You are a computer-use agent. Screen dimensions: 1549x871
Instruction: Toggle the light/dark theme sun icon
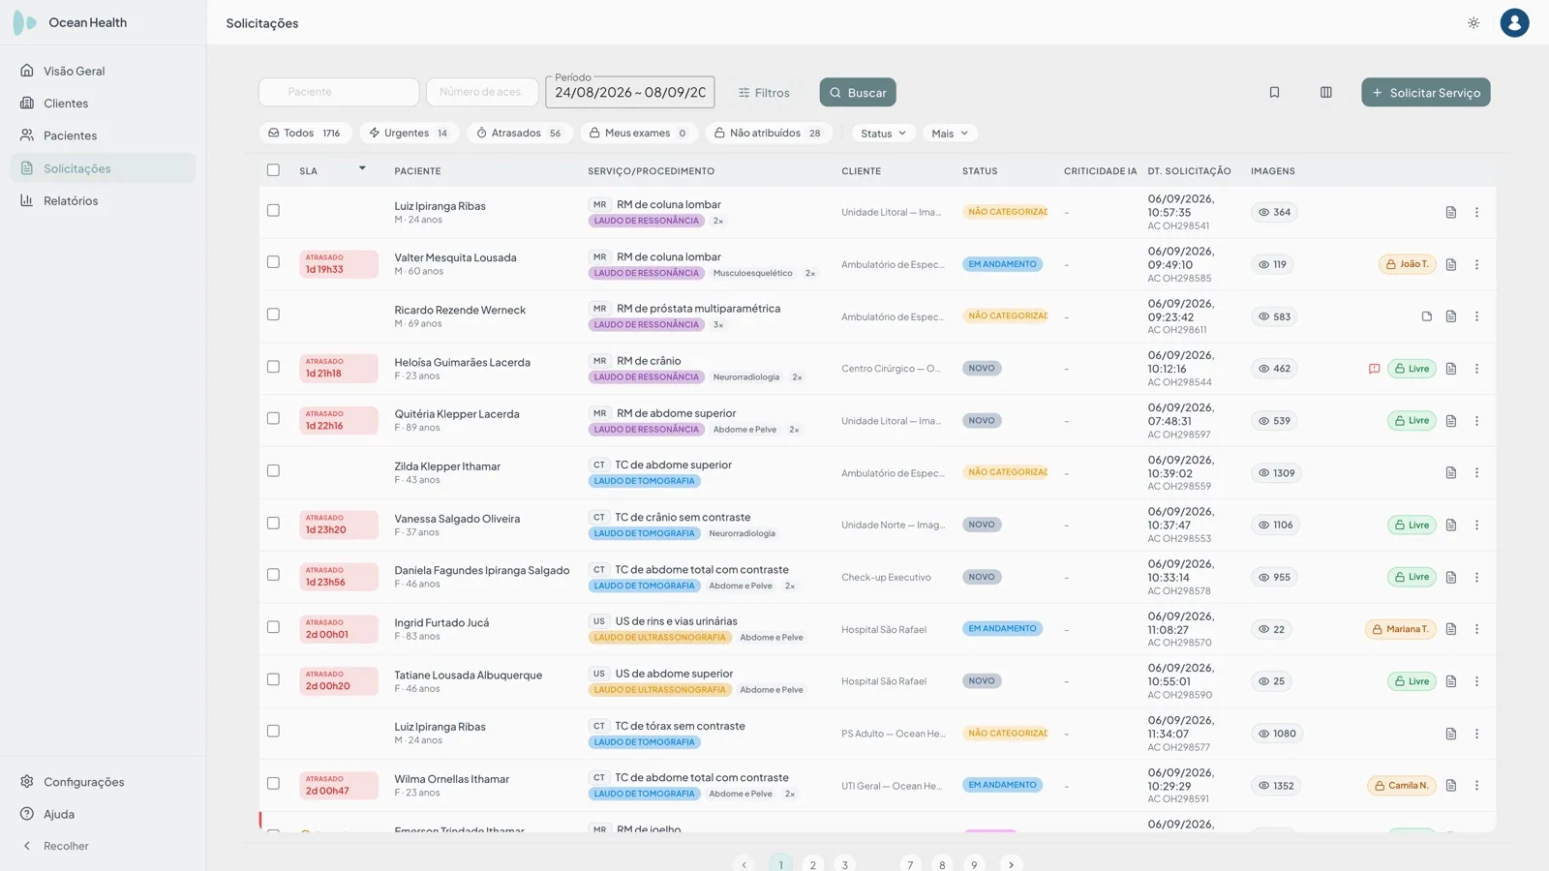[1473, 22]
